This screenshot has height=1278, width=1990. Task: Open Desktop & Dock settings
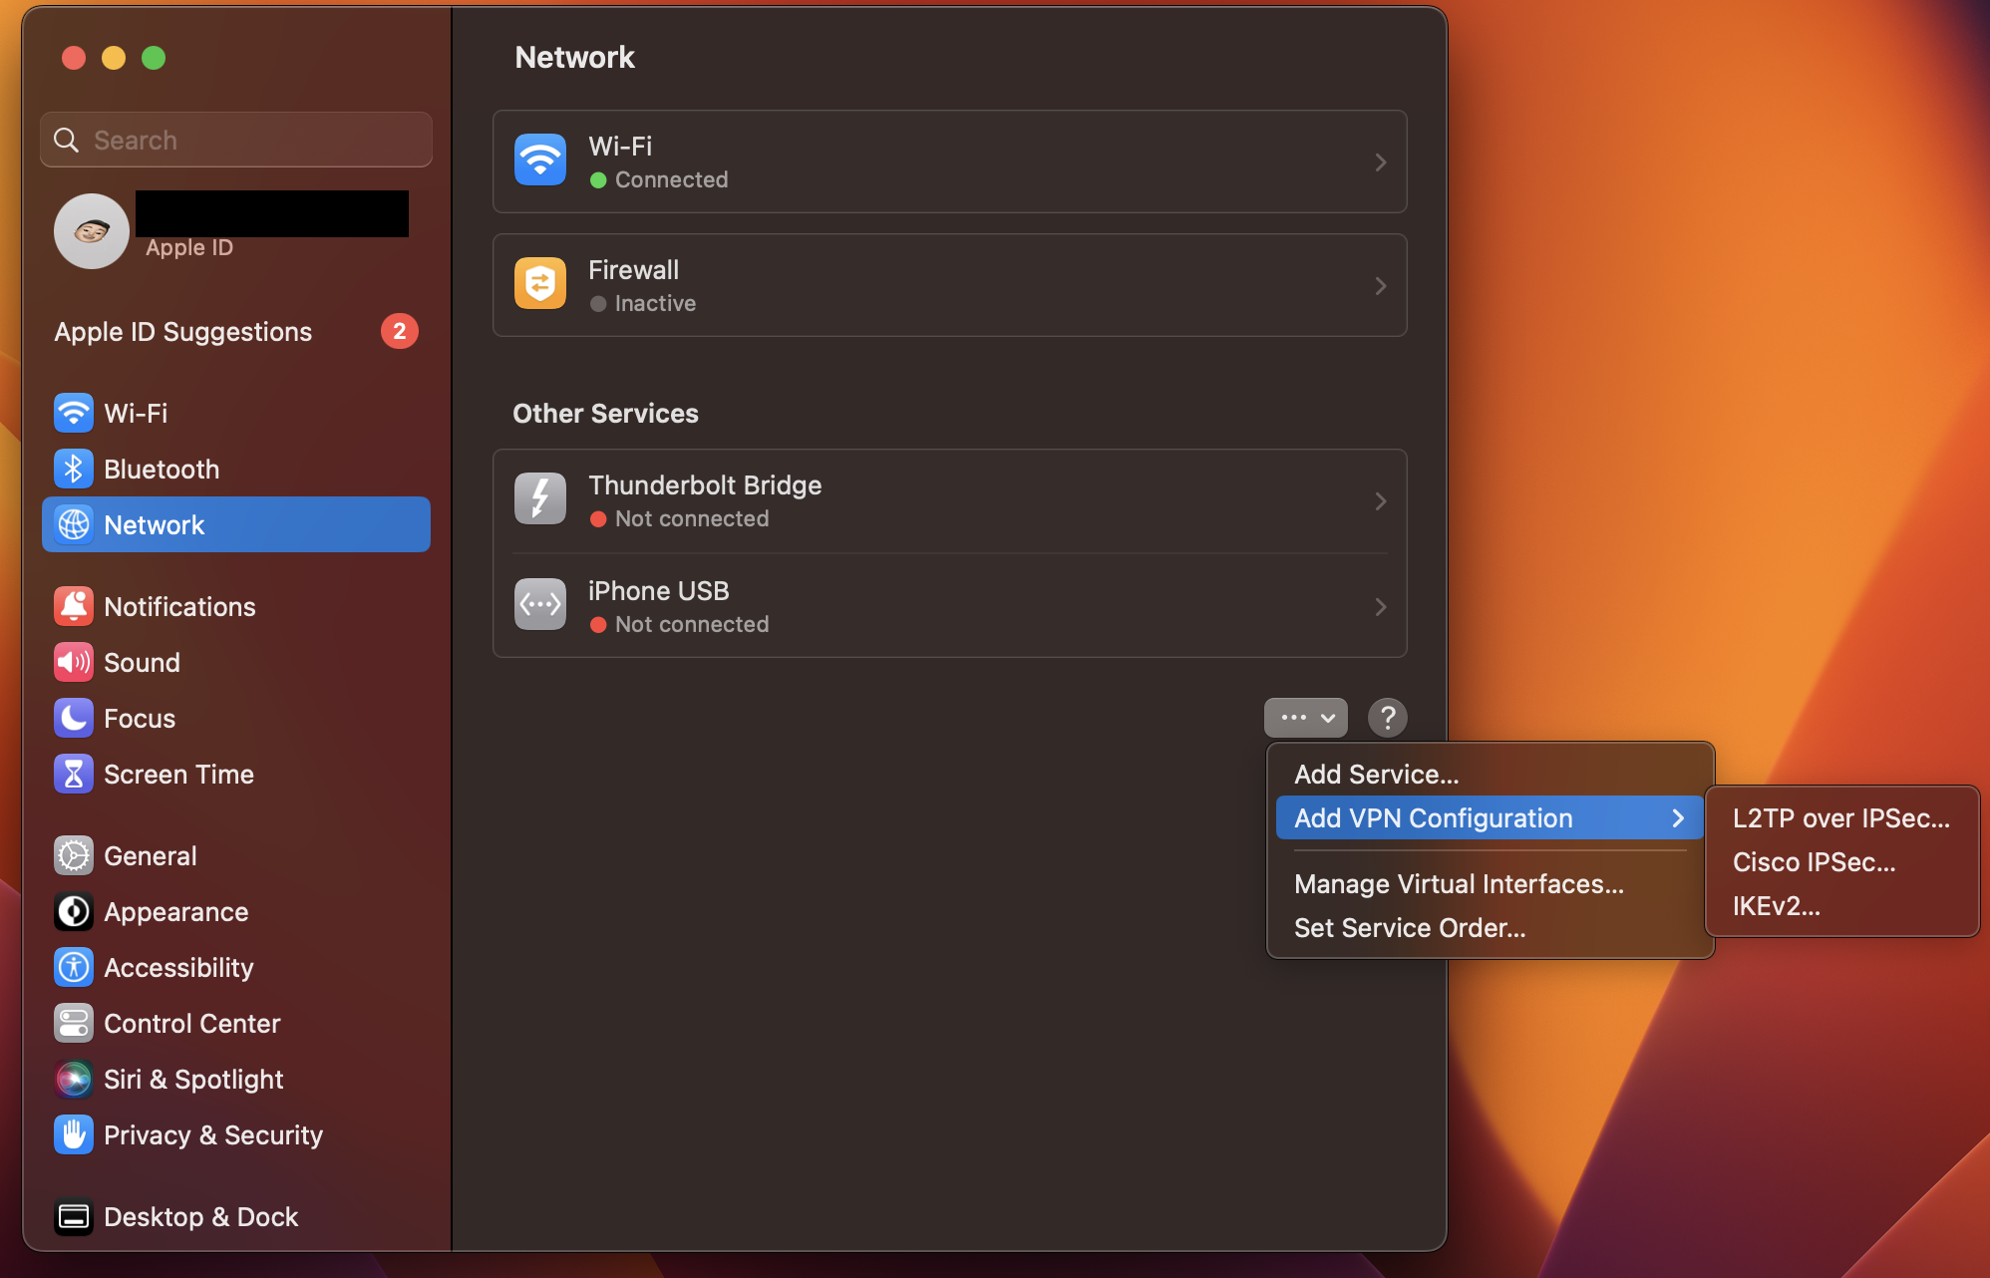pyautogui.click(x=236, y=1216)
